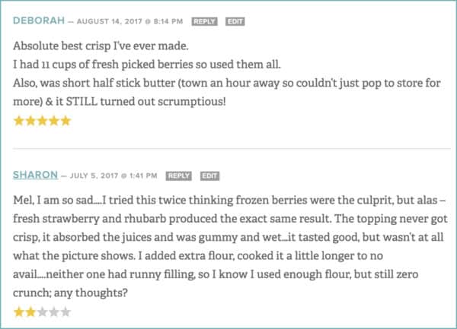Click the Deborah author name
The image size is (457, 329).
tap(37, 21)
